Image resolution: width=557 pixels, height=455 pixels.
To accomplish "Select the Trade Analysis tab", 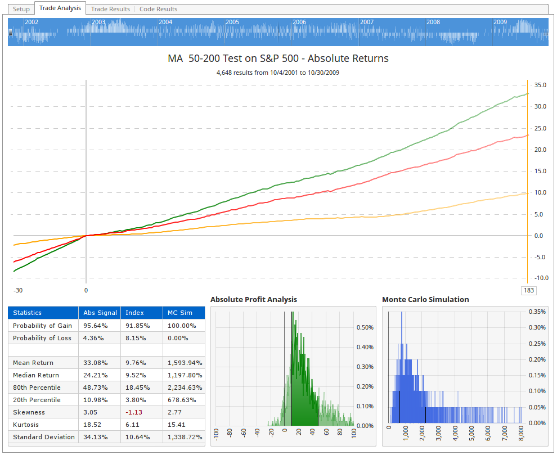I will [60, 8].
